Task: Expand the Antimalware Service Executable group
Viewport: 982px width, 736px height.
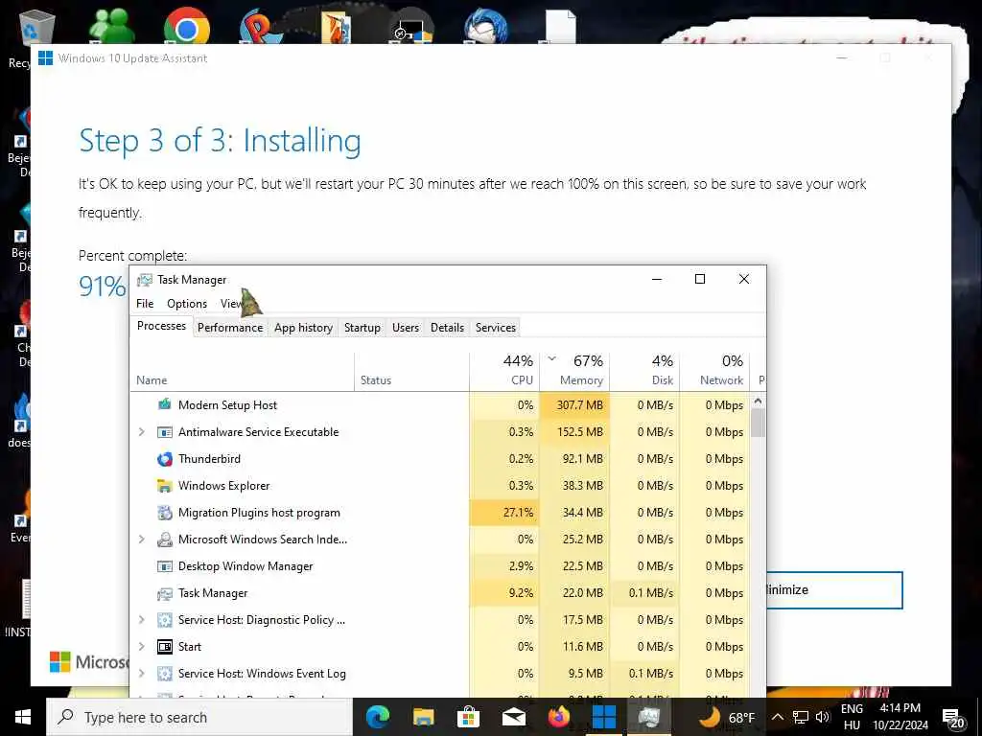Action: click(142, 432)
